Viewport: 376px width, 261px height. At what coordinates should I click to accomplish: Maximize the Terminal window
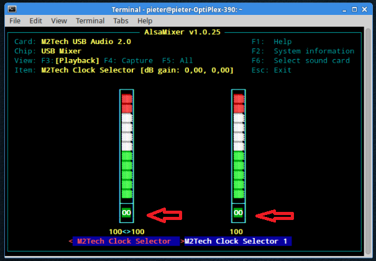coord(354,9)
